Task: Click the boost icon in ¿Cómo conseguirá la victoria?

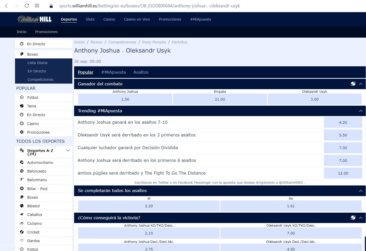Action: click(353, 218)
